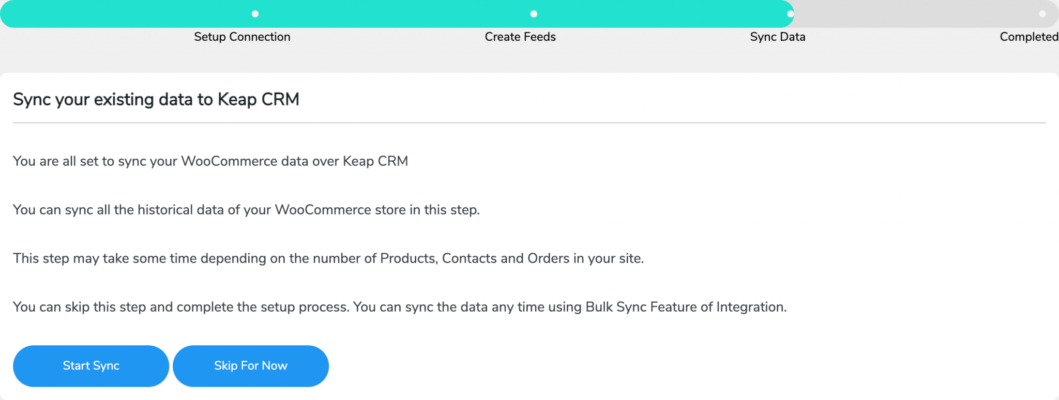Image resolution: width=1059 pixels, height=400 pixels.
Task: Click the Create Feeds step label
Action: click(x=520, y=37)
